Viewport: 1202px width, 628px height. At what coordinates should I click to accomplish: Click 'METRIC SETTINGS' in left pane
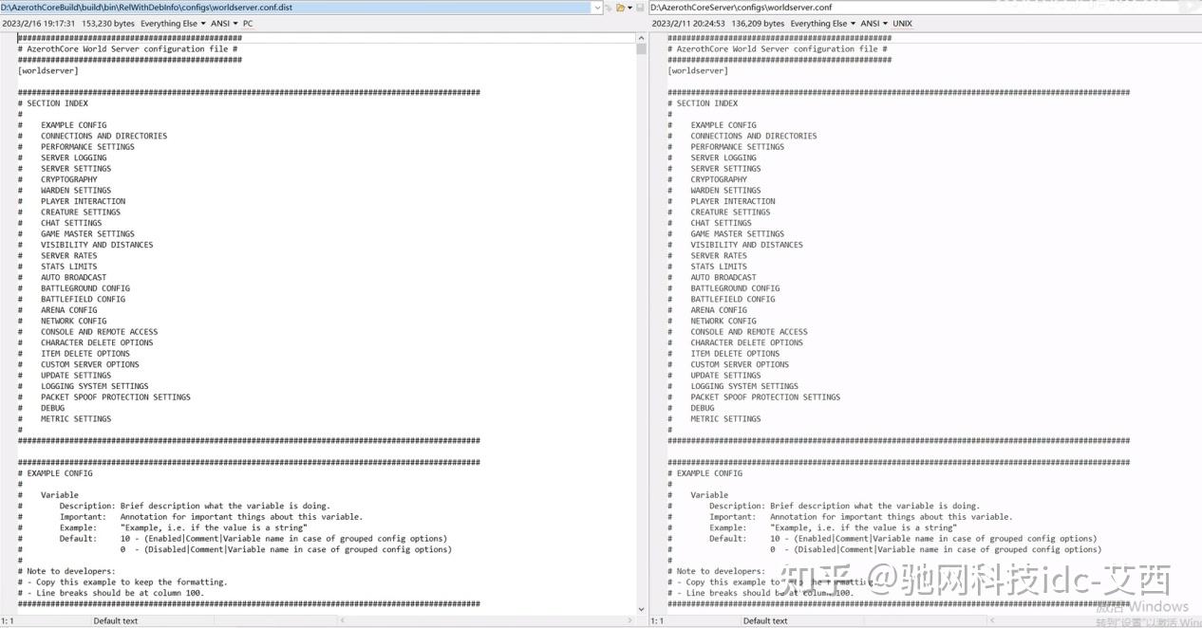coord(75,419)
